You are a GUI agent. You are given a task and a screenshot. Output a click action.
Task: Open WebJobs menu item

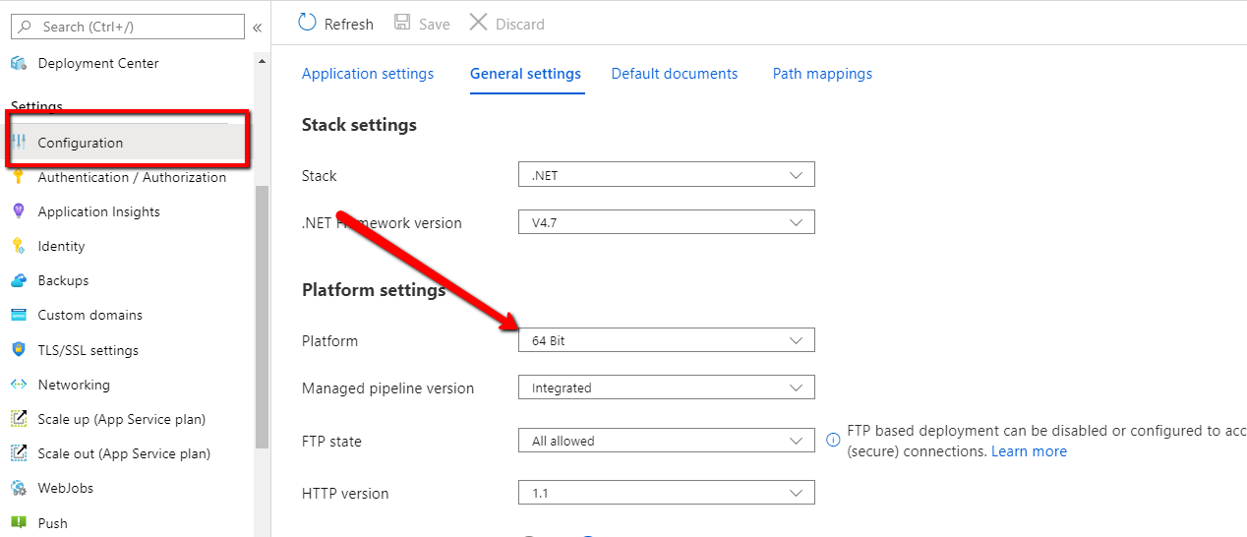click(65, 488)
